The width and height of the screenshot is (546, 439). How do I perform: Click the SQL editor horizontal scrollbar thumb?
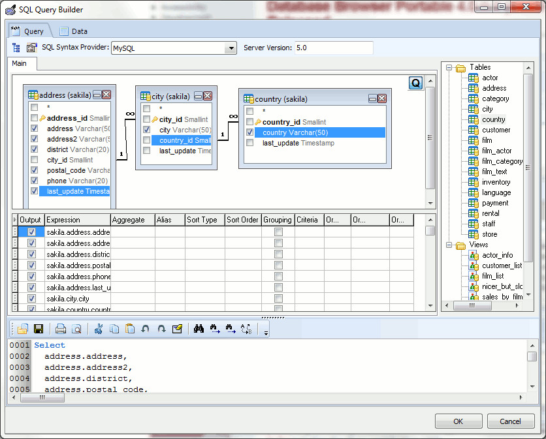pos(42,398)
